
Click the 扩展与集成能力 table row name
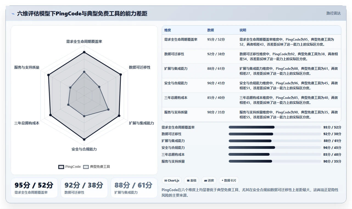pos(176,69)
